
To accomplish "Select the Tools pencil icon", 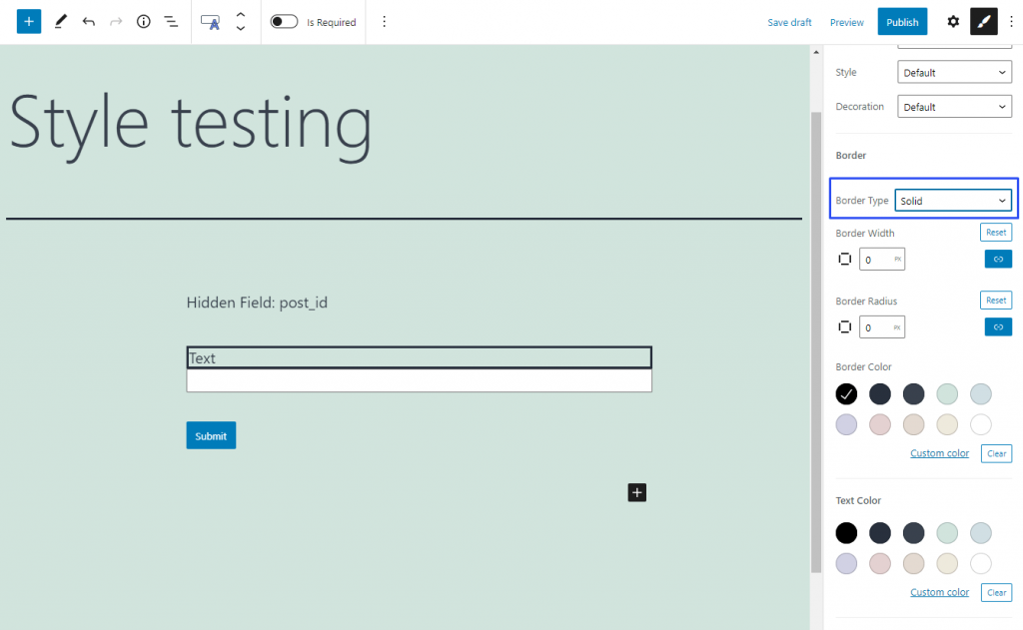I will pos(60,22).
